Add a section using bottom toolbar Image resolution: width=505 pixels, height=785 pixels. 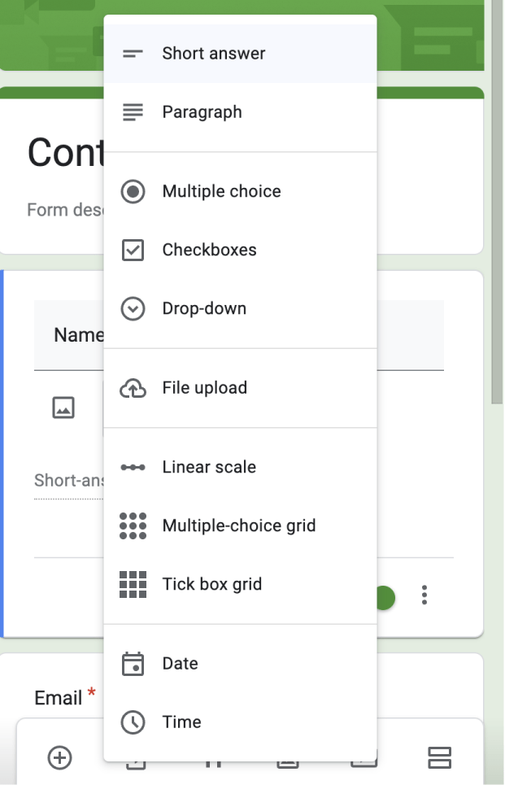point(439,758)
